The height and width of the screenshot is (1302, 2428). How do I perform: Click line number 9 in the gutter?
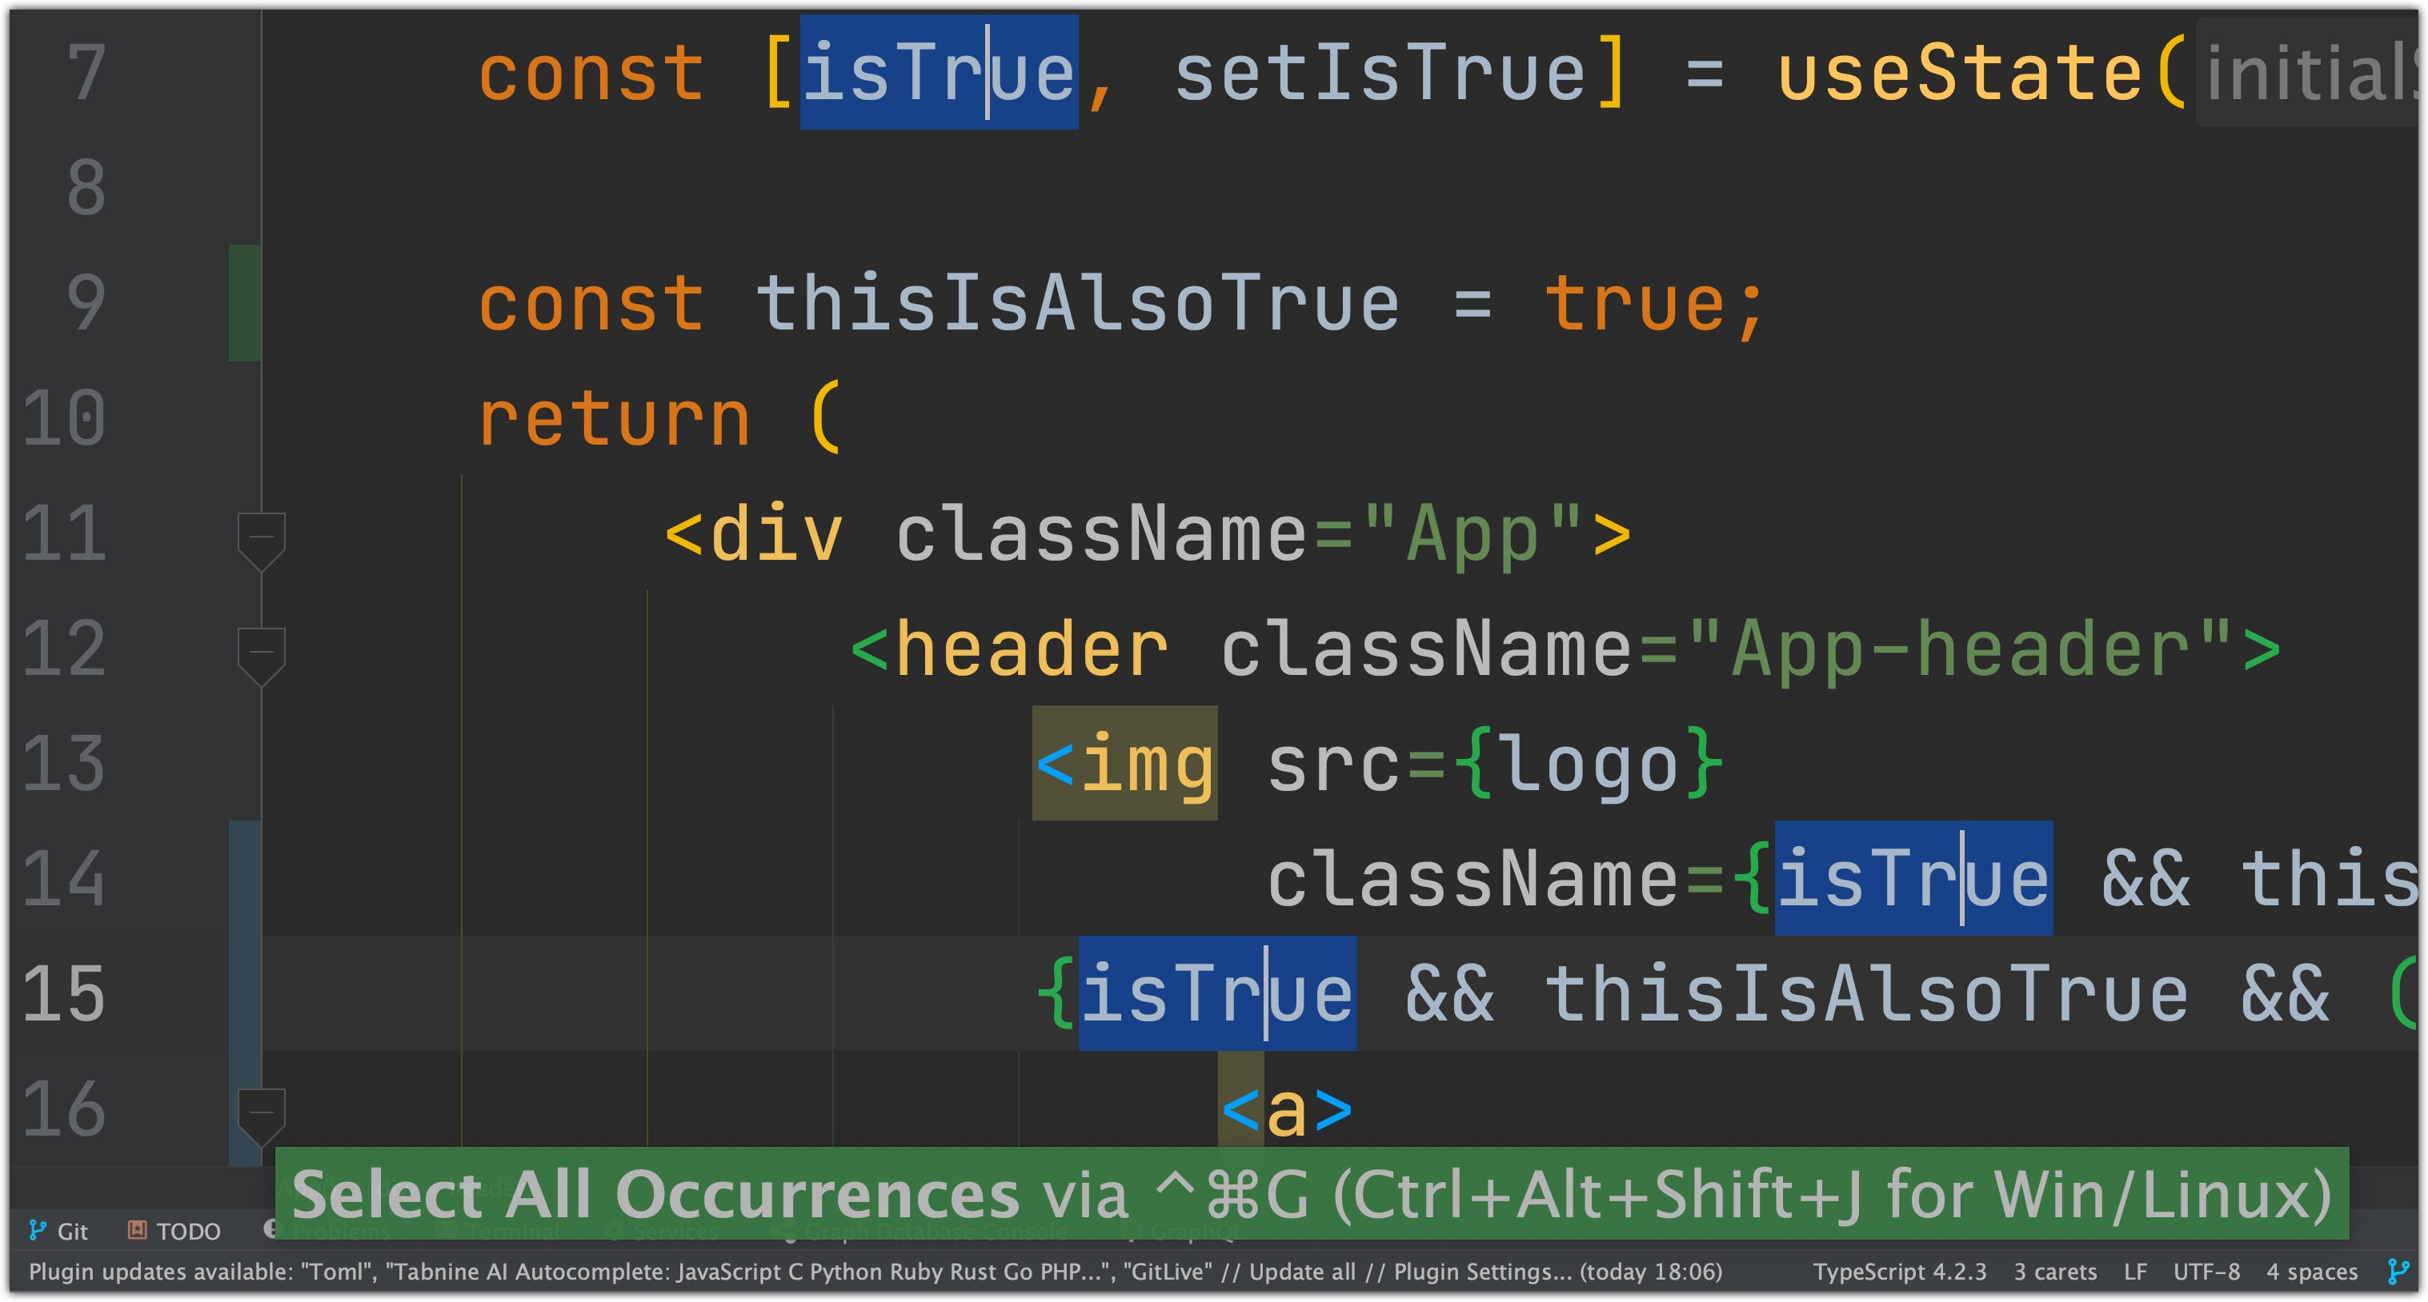tap(85, 302)
